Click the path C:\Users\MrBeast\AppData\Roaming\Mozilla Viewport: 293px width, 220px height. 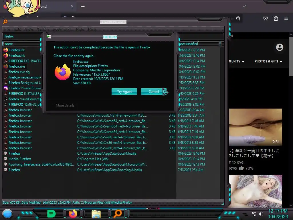click(x=110, y=170)
